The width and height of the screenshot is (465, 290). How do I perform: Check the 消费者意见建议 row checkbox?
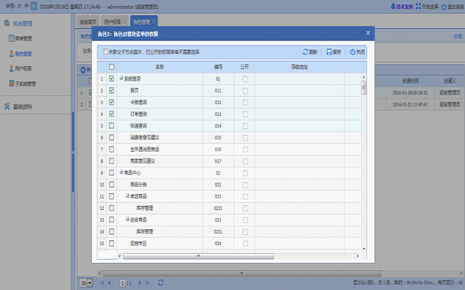[112, 137]
